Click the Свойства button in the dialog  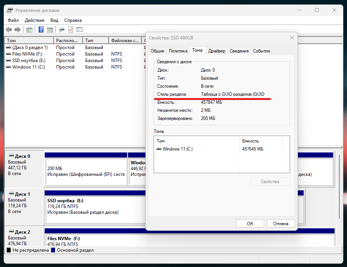(270, 182)
